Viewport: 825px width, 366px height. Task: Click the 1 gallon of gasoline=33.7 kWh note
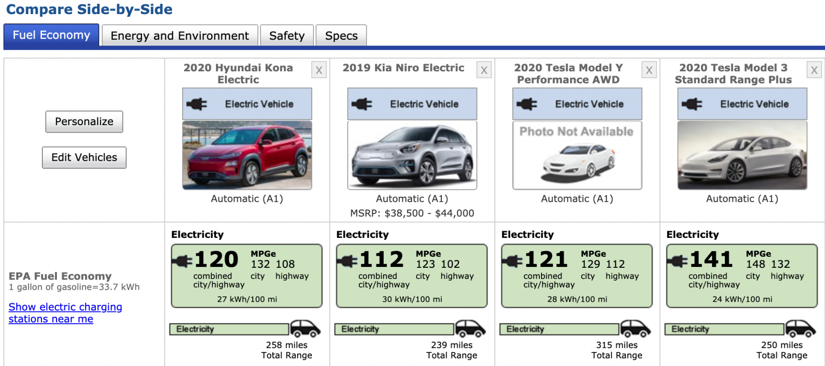pyautogui.click(x=74, y=287)
